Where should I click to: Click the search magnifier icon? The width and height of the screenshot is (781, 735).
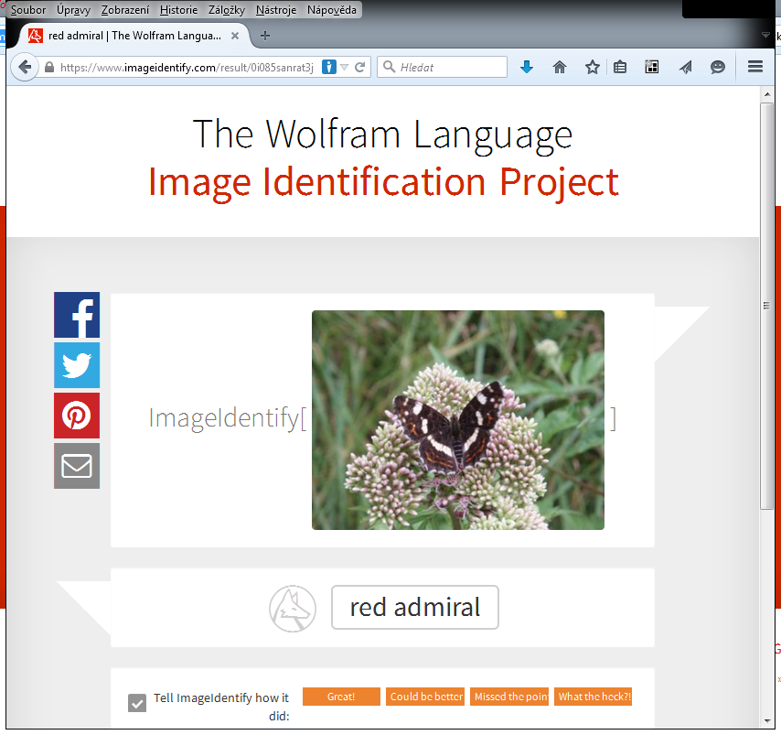pos(389,67)
